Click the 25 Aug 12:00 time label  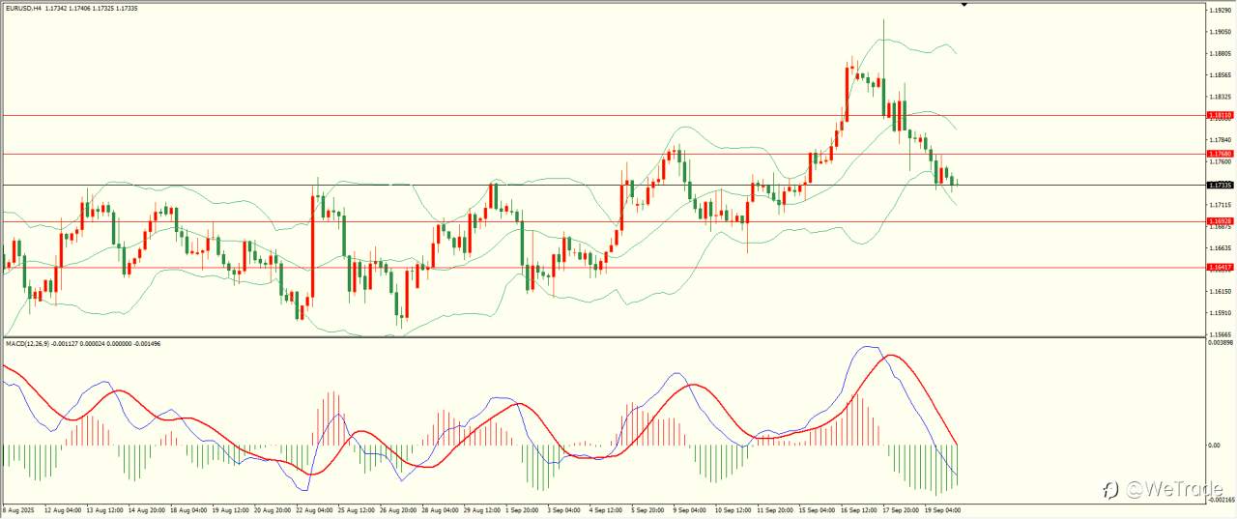pos(358,509)
